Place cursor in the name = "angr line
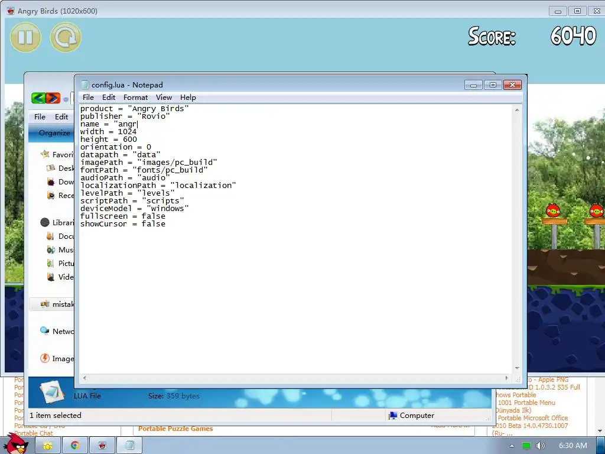 tap(109, 124)
